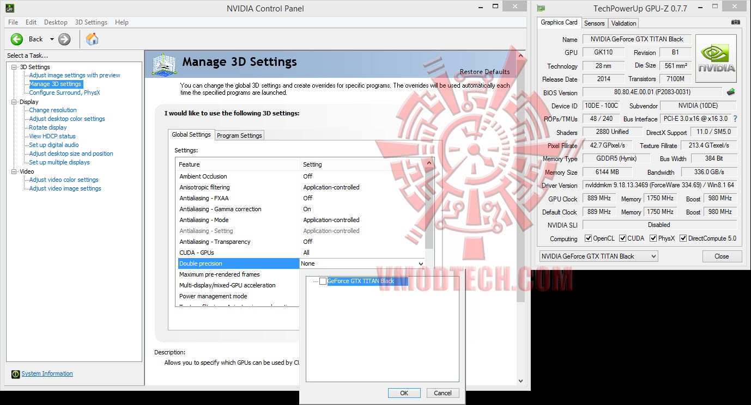Click Restore Defaults

[x=484, y=72]
